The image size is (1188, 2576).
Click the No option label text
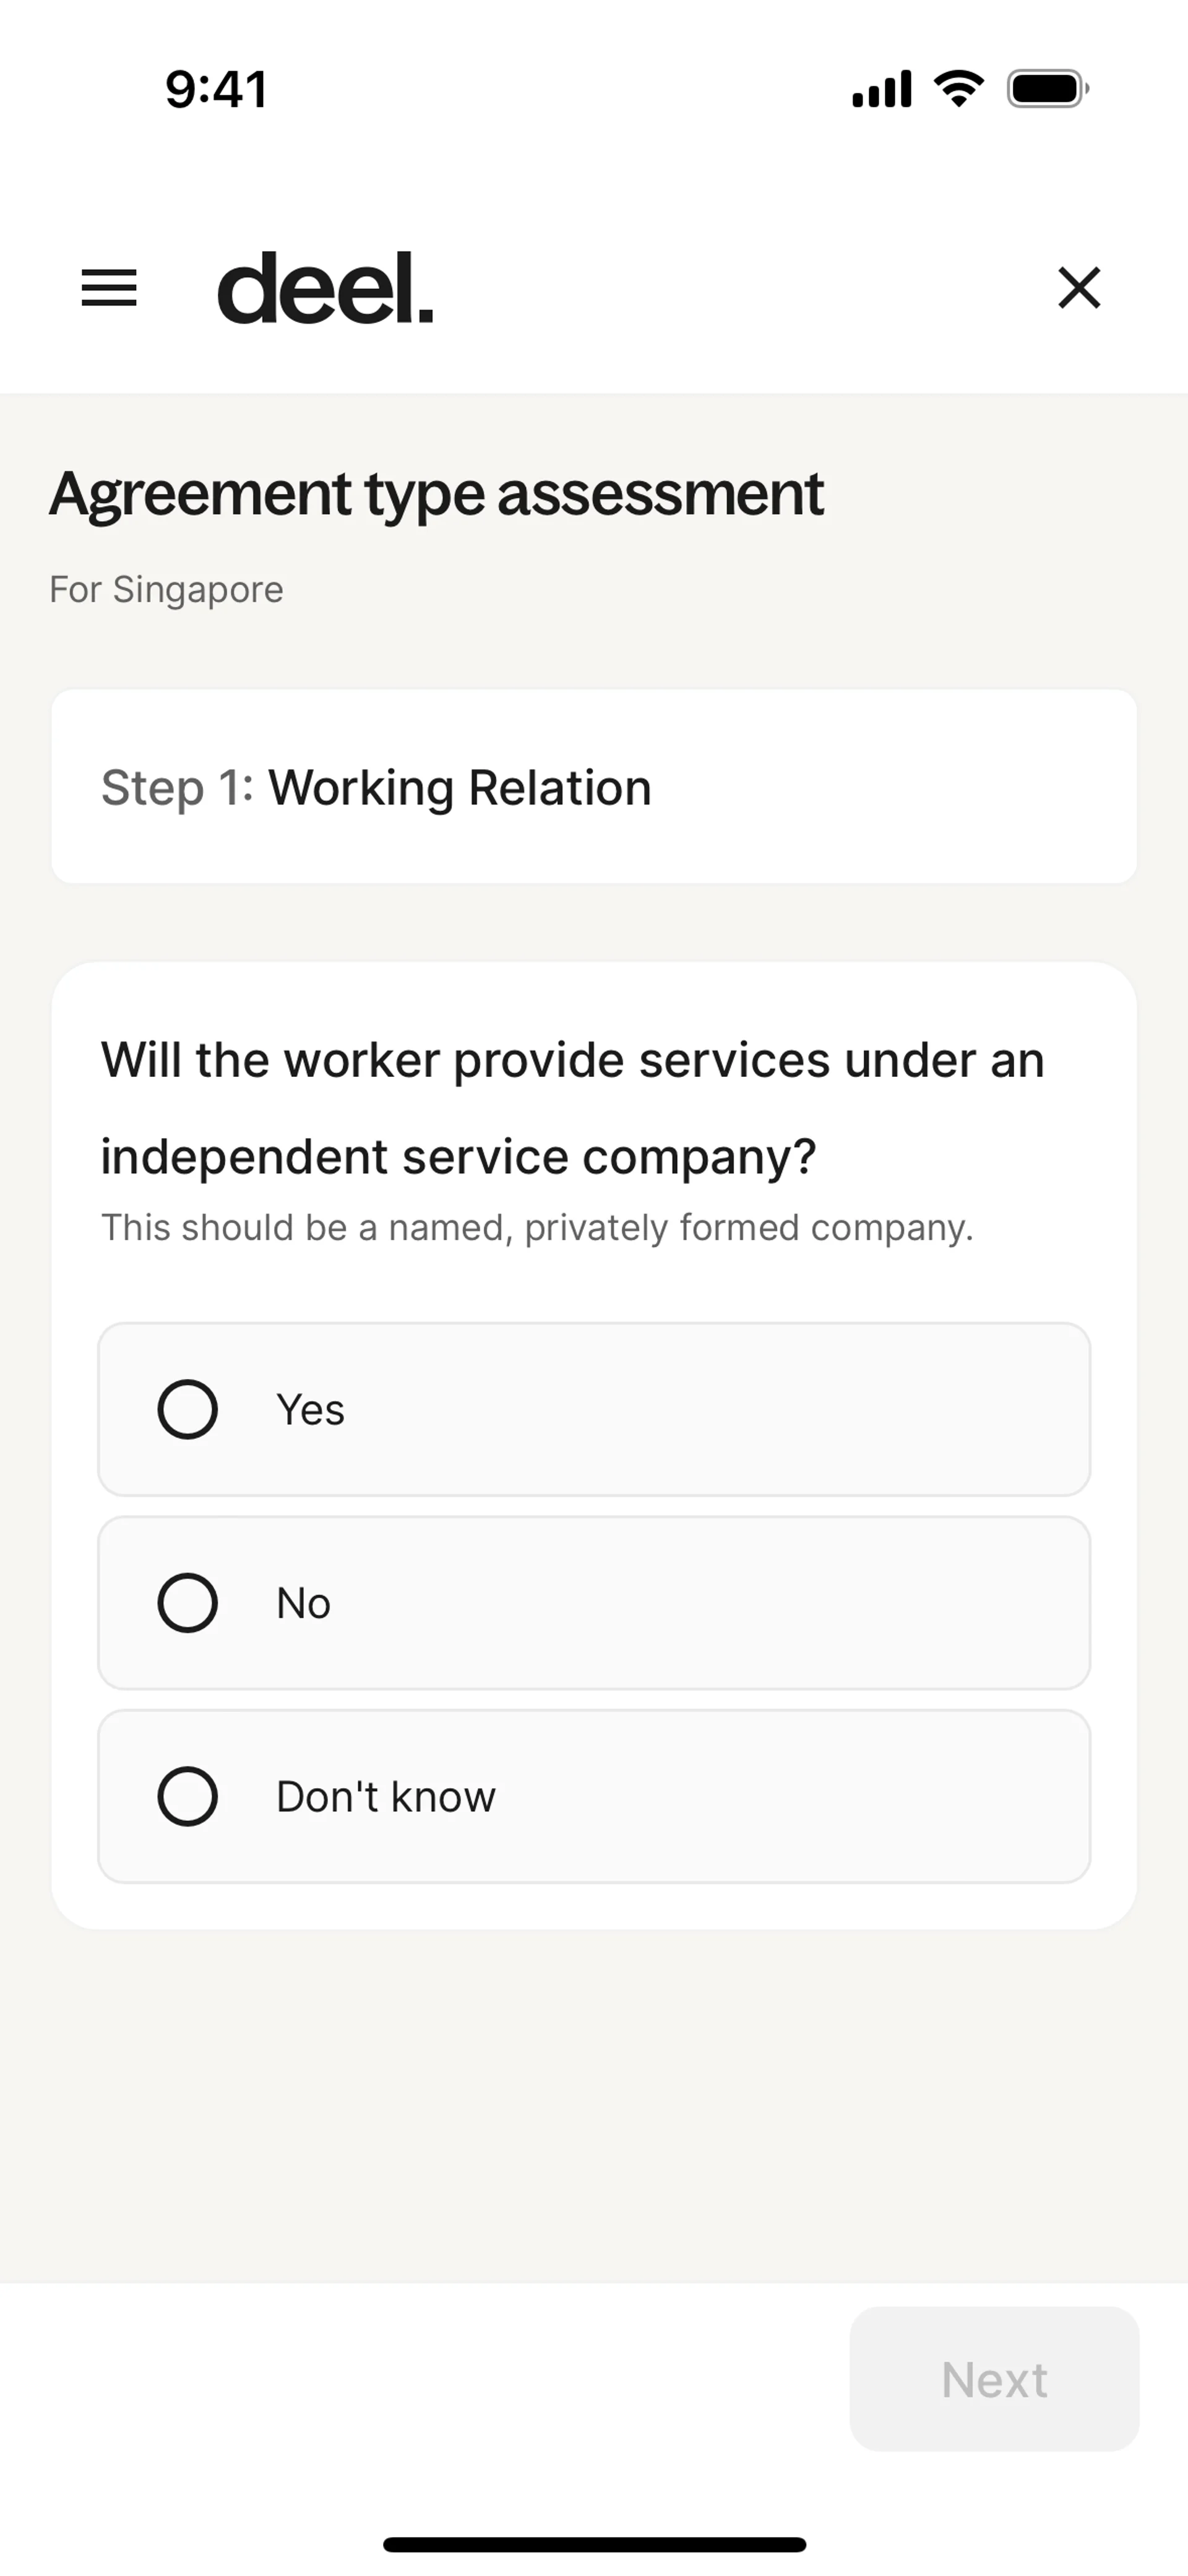click(x=303, y=1604)
